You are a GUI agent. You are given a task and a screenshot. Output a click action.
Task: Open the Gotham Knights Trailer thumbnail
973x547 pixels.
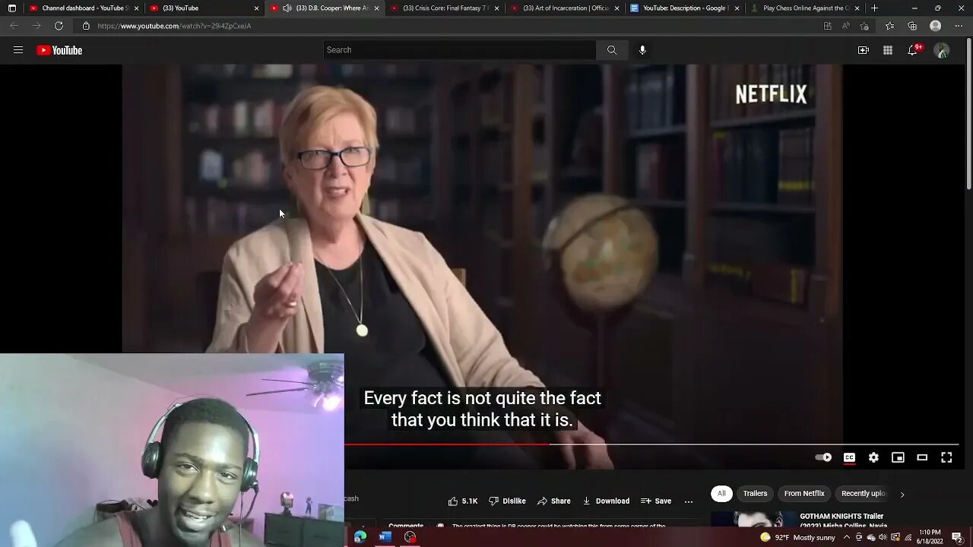(x=753, y=520)
